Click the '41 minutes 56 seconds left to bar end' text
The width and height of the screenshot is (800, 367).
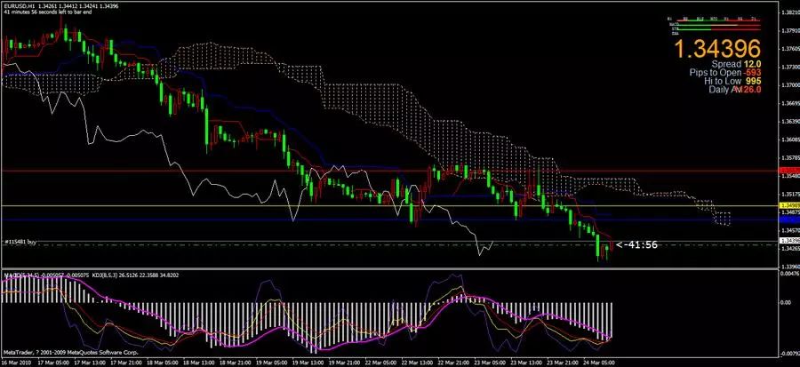point(48,12)
